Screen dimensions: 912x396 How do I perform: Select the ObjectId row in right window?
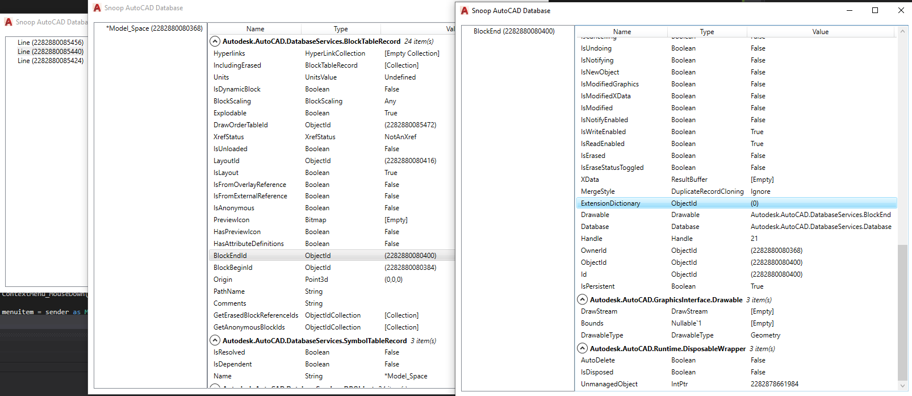pos(737,262)
